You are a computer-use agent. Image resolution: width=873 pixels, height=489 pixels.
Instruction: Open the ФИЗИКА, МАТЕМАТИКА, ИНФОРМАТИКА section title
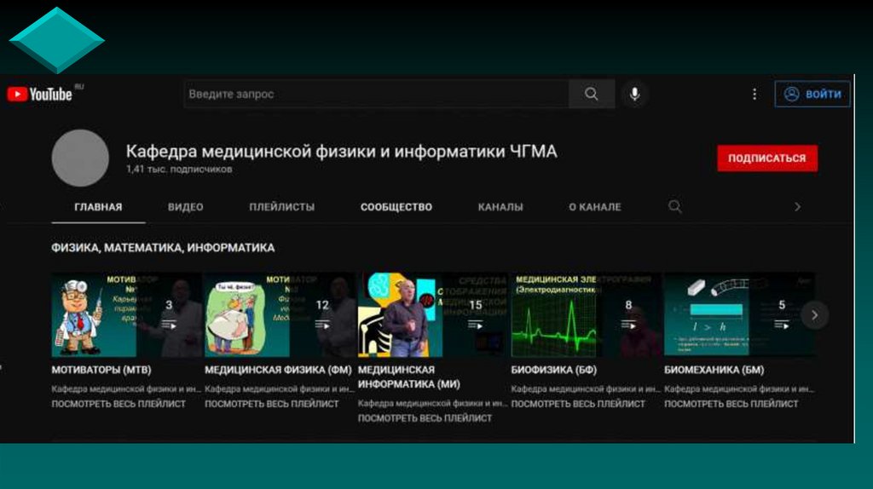(163, 248)
